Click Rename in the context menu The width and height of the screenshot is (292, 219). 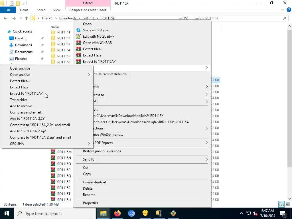coord(89,194)
